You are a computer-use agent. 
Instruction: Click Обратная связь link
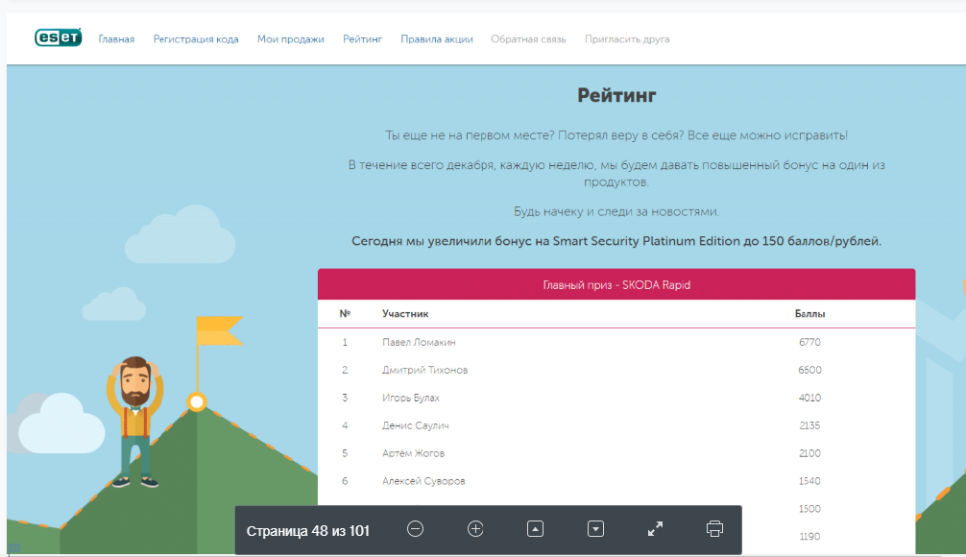(528, 39)
